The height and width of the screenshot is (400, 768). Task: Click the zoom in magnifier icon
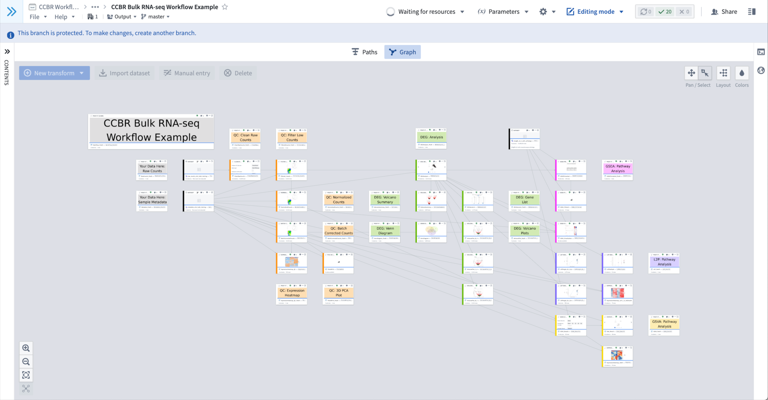point(26,348)
